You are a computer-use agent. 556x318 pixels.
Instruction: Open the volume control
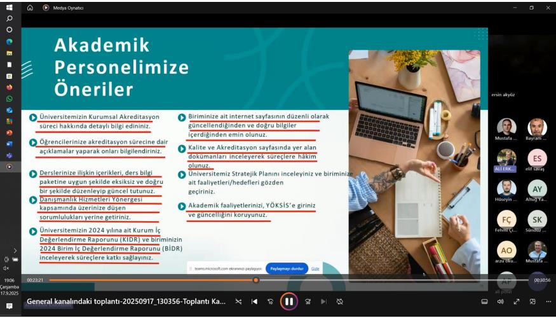point(500,301)
